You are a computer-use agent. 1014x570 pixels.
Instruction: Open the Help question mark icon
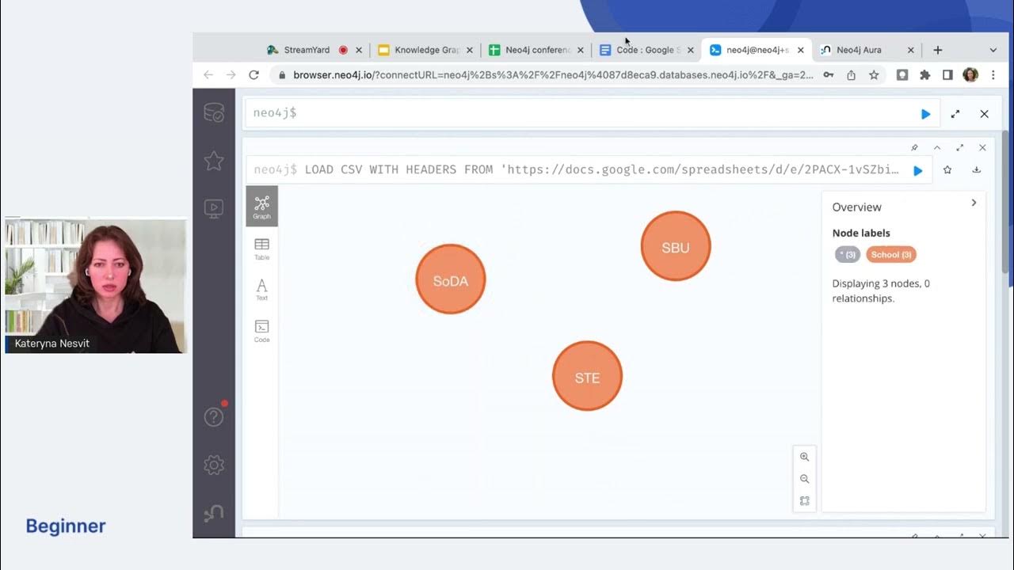(x=214, y=417)
